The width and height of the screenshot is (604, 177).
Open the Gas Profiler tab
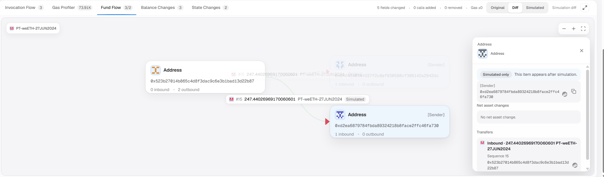72,8
